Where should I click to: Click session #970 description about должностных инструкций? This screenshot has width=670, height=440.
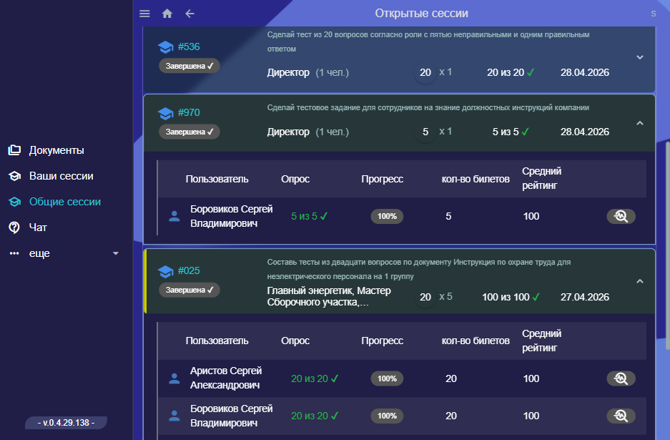pyautogui.click(x=428, y=107)
